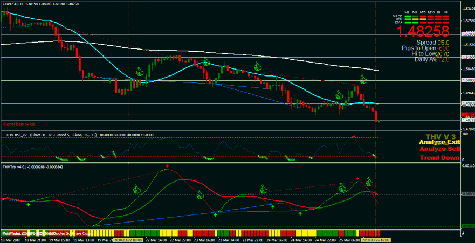Click the rightmost thumbs-up icon on price chart

click(363, 80)
